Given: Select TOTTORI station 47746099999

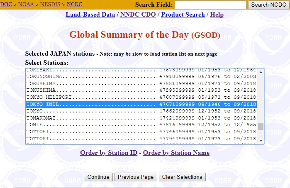Looking at the screenshot, I should click(141, 132).
